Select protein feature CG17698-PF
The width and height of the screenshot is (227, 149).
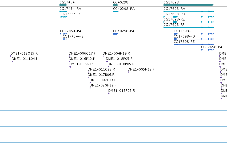[194, 34]
